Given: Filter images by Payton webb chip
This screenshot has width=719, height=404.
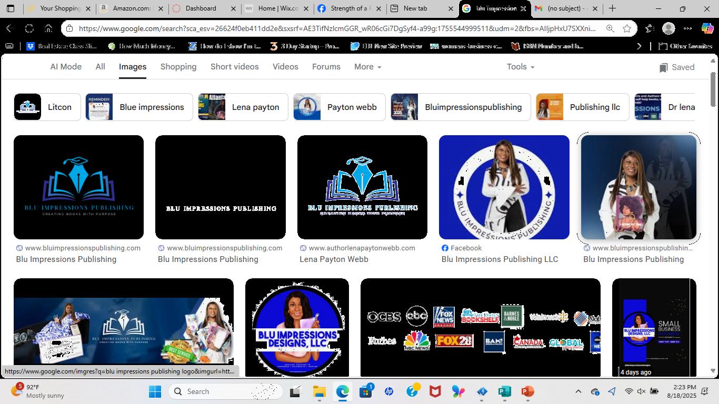Looking at the screenshot, I should [x=339, y=107].
